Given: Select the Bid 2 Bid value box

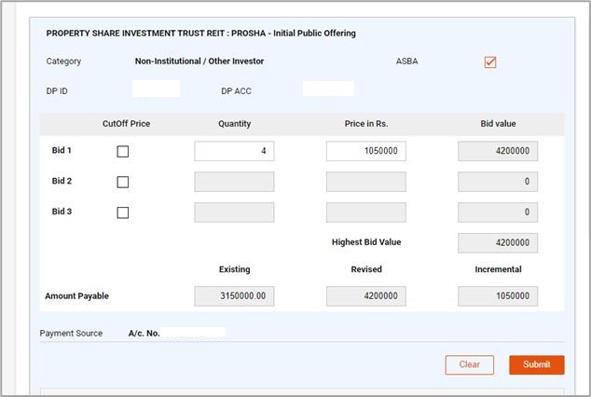Looking at the screenshot, I should [x=498, y=182].
